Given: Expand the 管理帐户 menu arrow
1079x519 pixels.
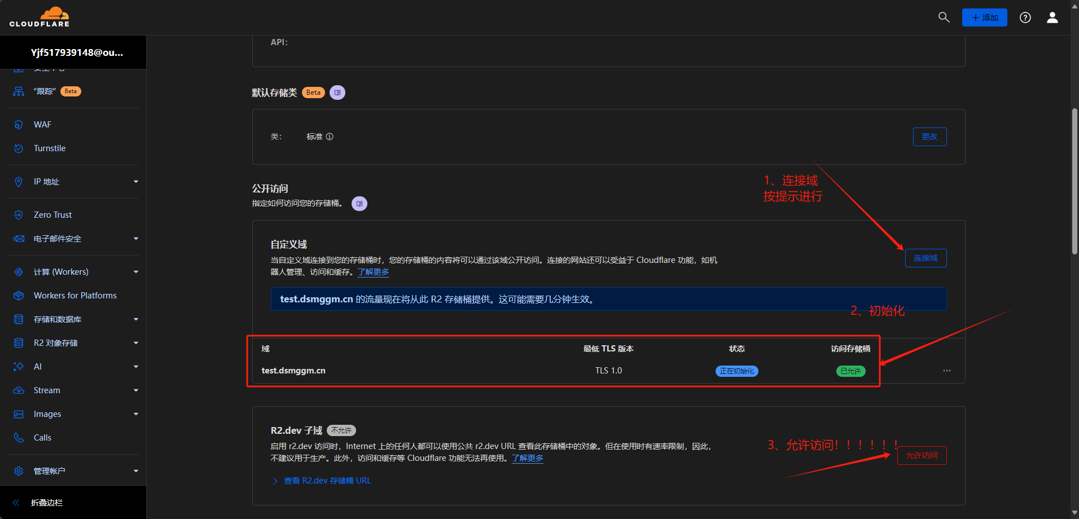Looking at the screenshot, I should click(136, 471).
